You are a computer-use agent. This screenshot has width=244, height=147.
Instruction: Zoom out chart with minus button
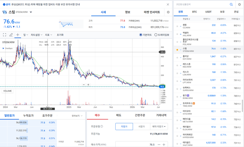84,85
